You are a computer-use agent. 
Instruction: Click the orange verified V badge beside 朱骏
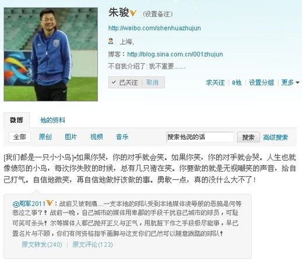point(133,13)
